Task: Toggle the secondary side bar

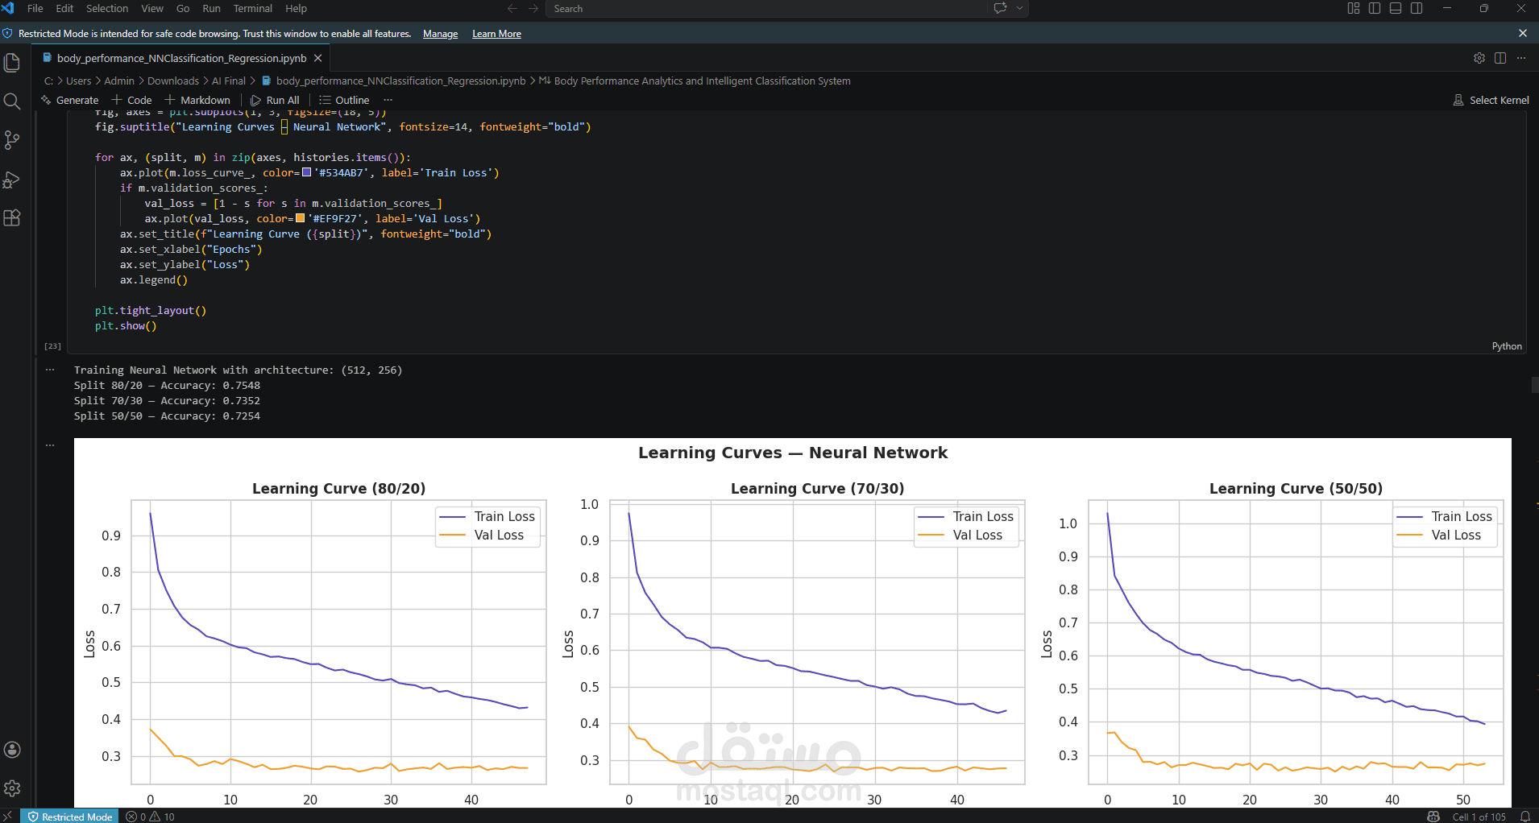Action: 1417,9
